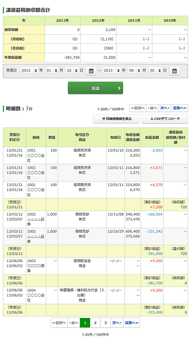The height and width of the screenshot is (343, 191).
Task: Click the acquisition date 12/11/08
Action: (115, 214)
